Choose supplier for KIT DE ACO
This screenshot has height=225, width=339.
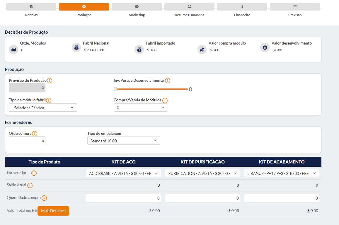point(123,173)
